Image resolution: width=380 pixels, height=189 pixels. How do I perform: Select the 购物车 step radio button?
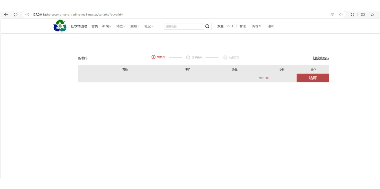pyautogui.click(x=153, y=57)
